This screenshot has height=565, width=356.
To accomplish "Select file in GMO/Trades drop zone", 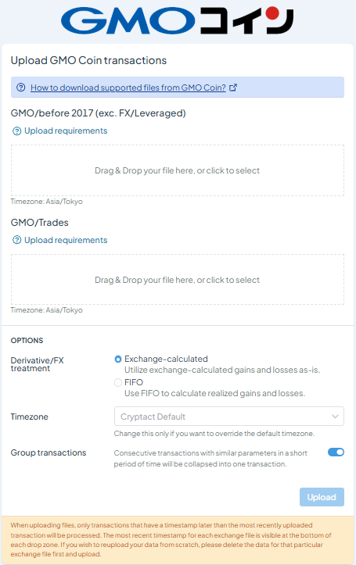I will pyautogui.click(x=178, y=280).
